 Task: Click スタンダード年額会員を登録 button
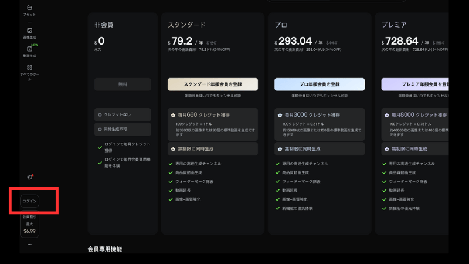point(213,84)
